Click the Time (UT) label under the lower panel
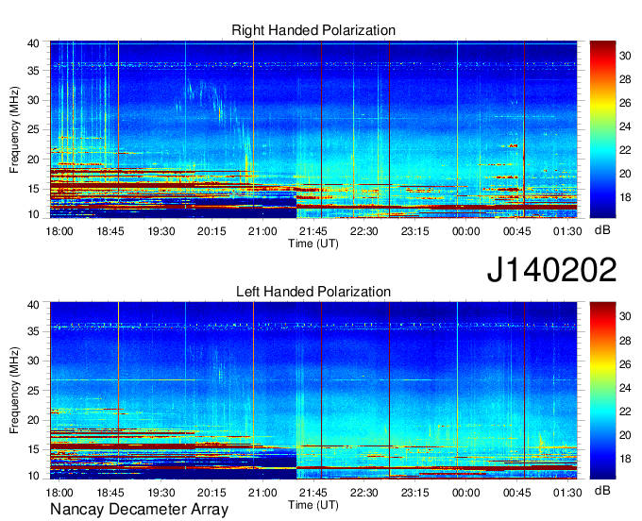The height and width of the screenshot is (521, 642). [x=313, y=505]
